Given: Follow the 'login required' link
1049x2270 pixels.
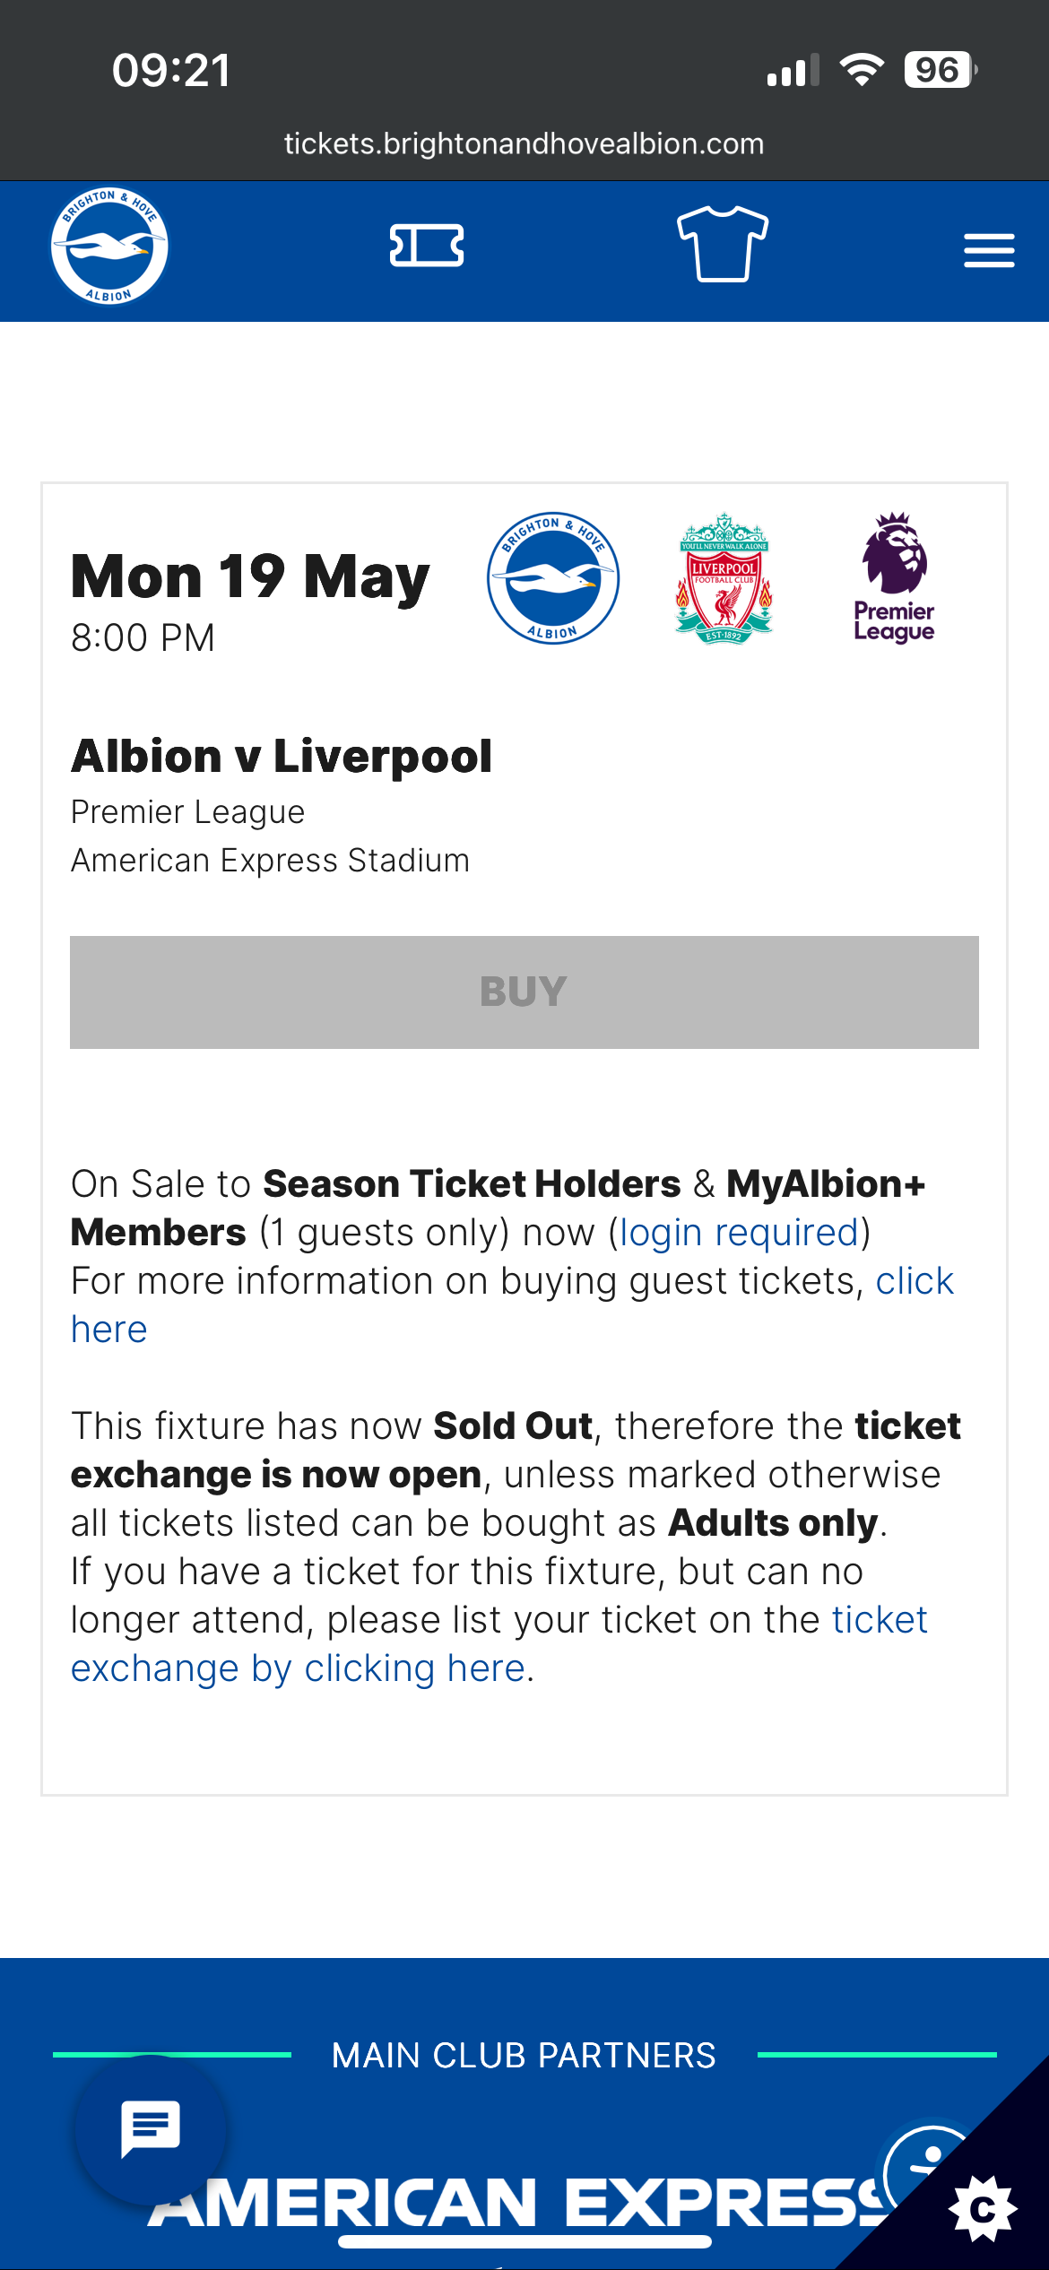Looking at the screenshot, I should (740, 1233).
